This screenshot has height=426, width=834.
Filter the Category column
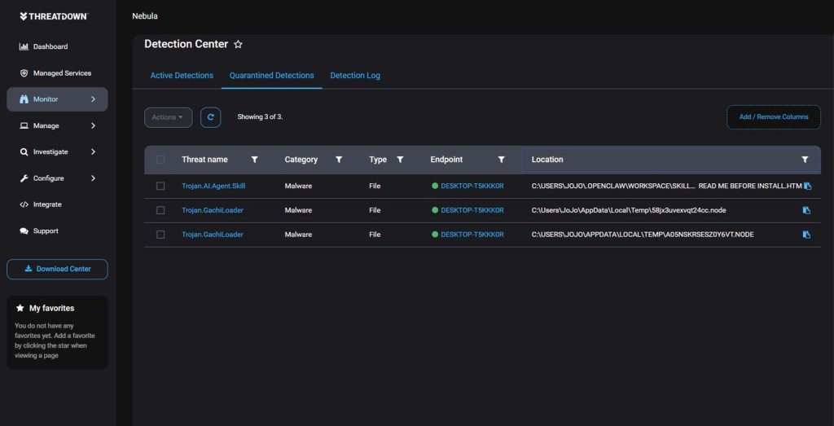pyautogui.click(x=338, y=160)
